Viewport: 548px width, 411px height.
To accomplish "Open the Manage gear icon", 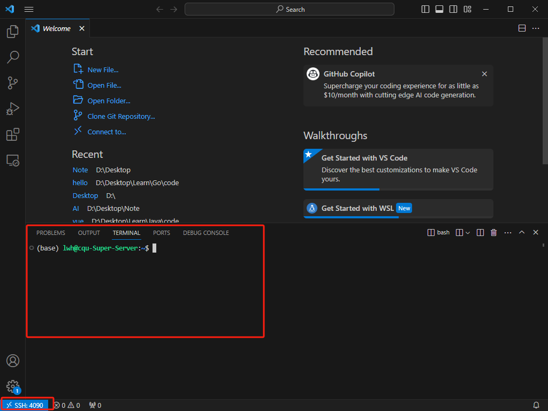I will click(x=13, y=386).
